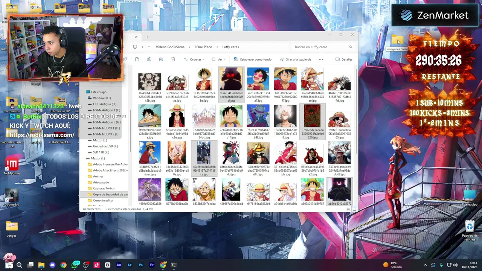Click Girar a la izquierda button
This screenshot has height=271, width=482.
[x=295, y=59]
